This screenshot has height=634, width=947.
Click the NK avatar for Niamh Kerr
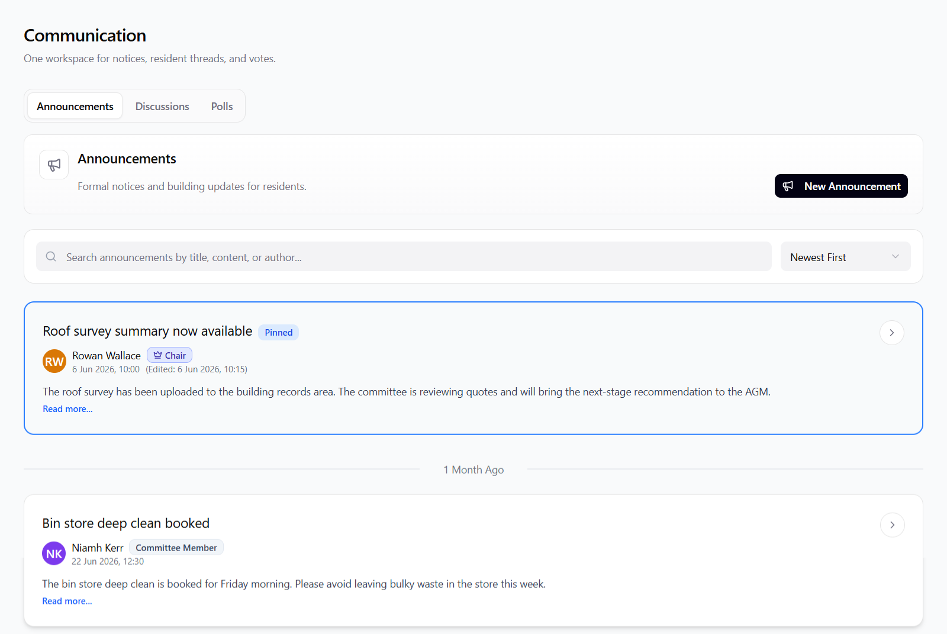(54, 553)
